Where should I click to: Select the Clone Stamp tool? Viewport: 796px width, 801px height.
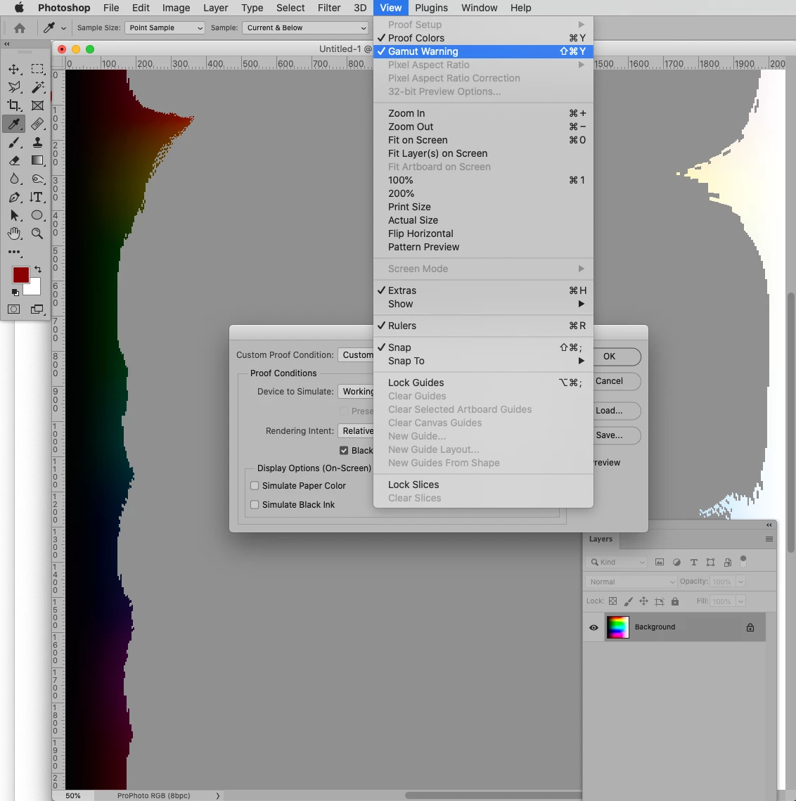(37, 143)
